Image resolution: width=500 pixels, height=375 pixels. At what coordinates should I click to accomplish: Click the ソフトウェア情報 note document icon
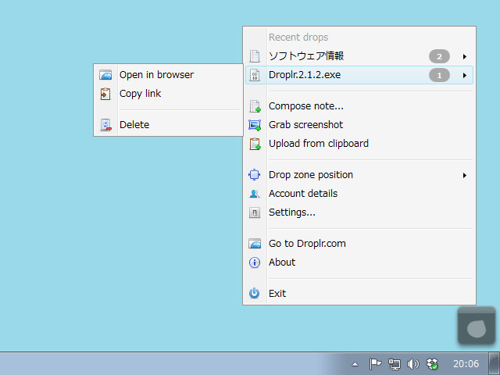coord(255,56)
